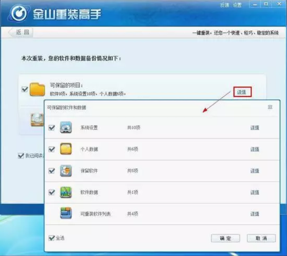
Task: Uncheck the 保留软件 checkbox
Action: point(52,171)
